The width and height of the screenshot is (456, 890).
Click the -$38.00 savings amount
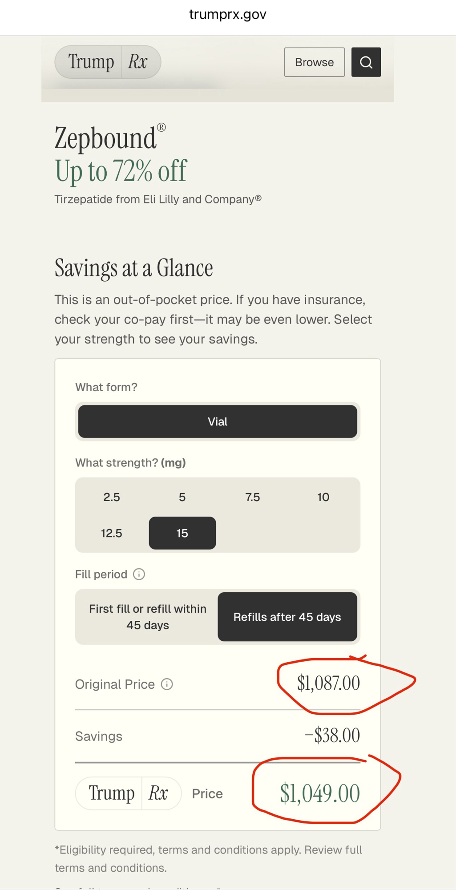[x=332, y=736]
